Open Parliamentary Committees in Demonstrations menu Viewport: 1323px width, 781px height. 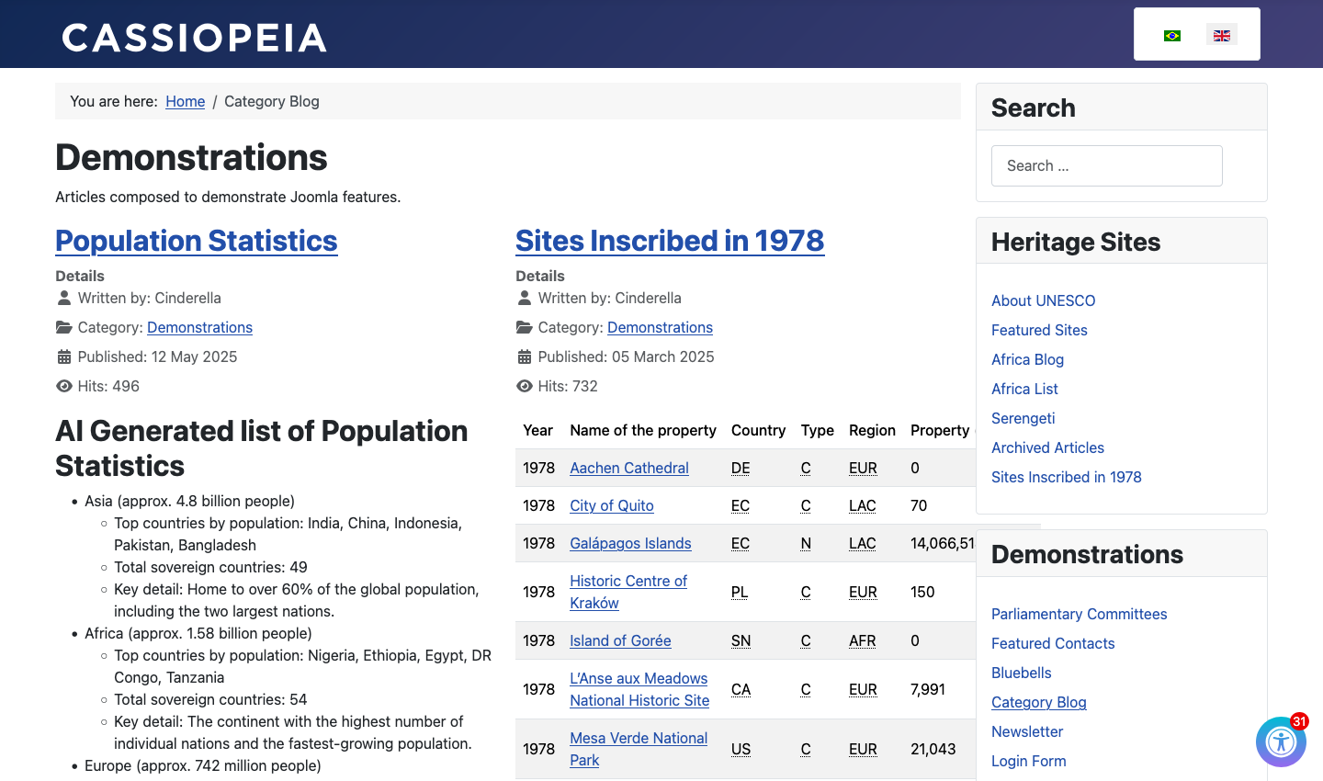pos(1079,614)
